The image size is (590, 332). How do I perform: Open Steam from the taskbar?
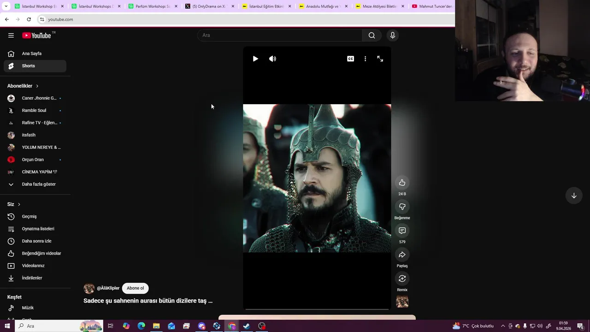pyautogui.click(x=247, y=326)
